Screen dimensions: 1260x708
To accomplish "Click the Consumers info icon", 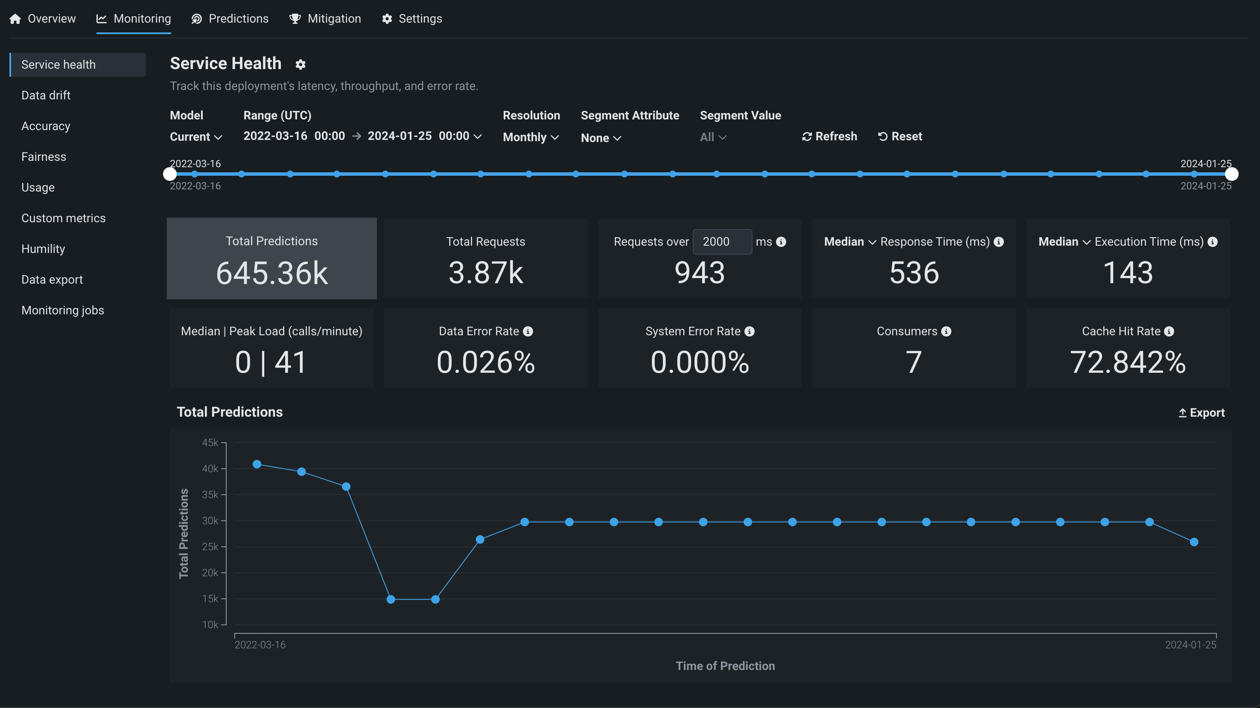I will point(946,331).
